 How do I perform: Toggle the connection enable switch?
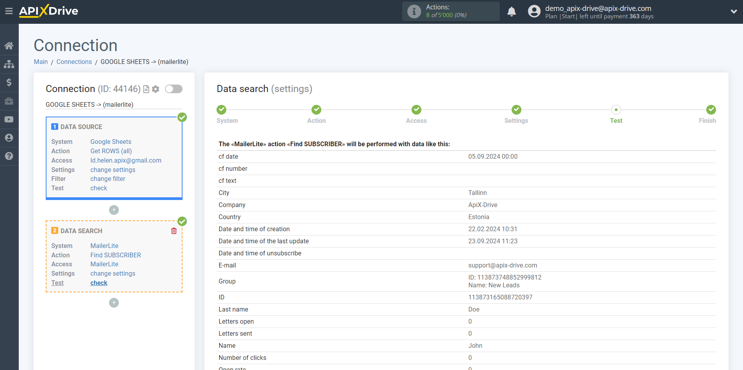pos(174,89)
